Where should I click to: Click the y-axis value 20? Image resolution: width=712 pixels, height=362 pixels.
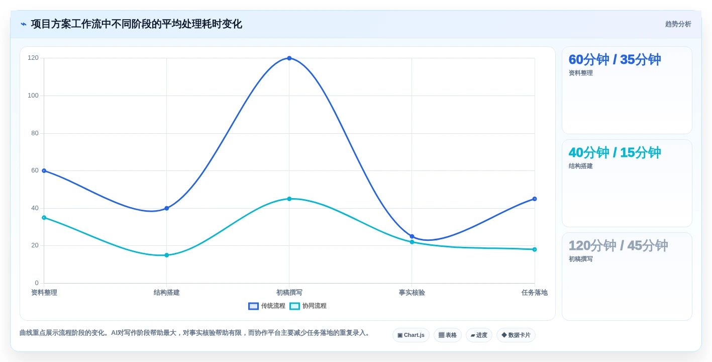(35, 245)
